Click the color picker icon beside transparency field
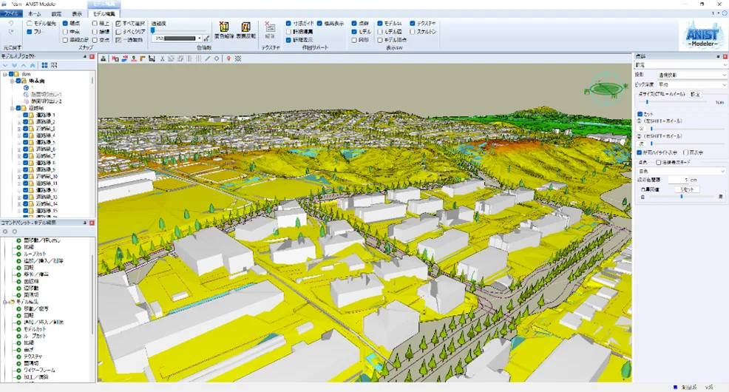 (x=206, y=38)
